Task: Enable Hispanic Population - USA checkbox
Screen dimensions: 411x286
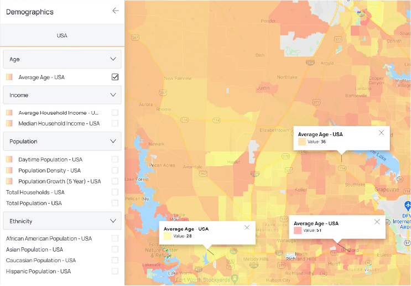Action: pos(115,271)
